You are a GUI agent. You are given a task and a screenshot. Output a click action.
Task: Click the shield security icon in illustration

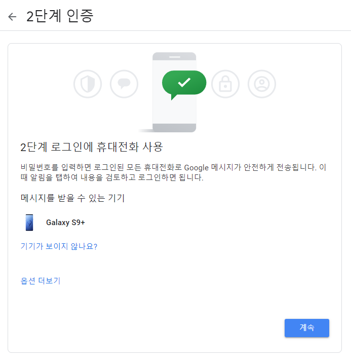point(88,84)
